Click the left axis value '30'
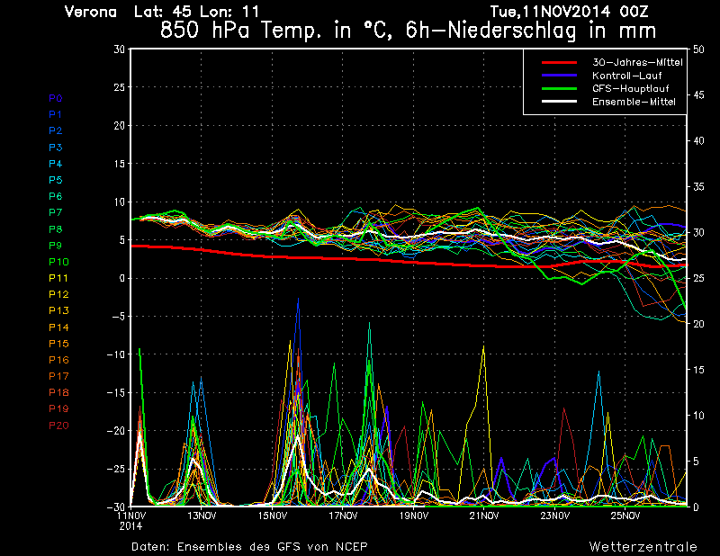The width and height of the screenshot is (720, 556). [x=120, y=49]
